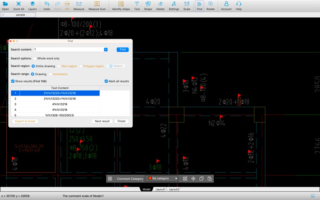
Task: Open the Layers panel
Action: (x=32, y=6)
